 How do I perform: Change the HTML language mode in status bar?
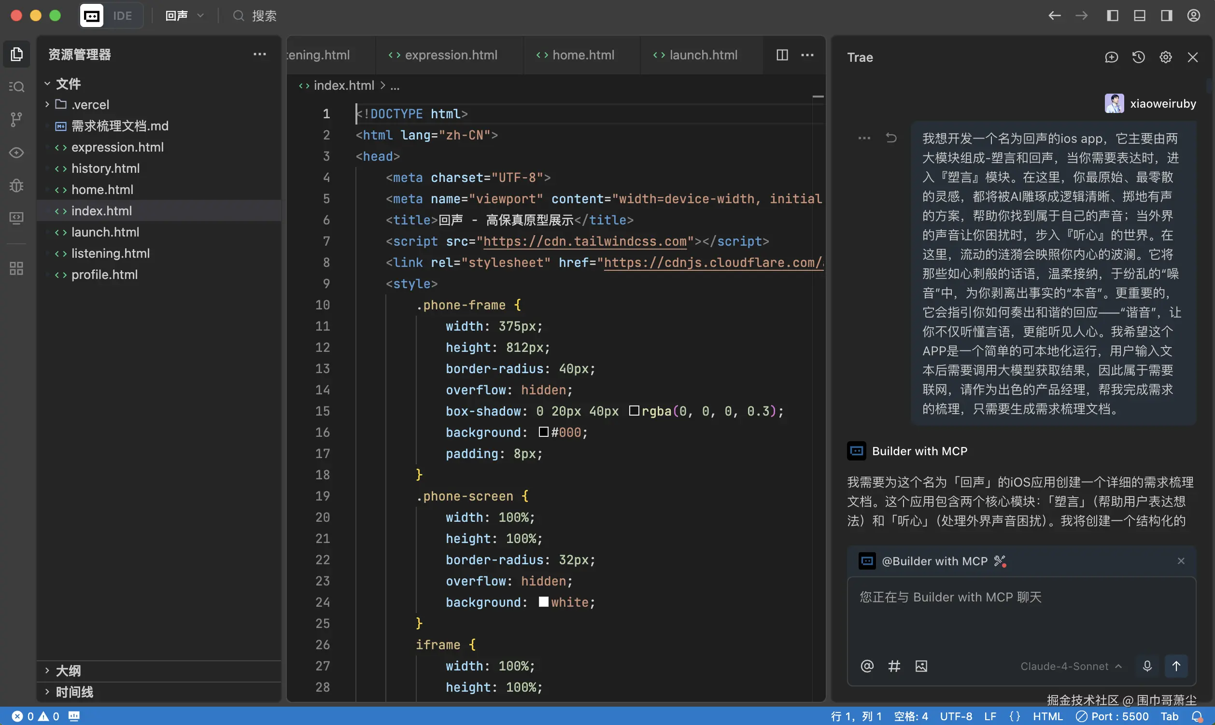[1047, 716]
